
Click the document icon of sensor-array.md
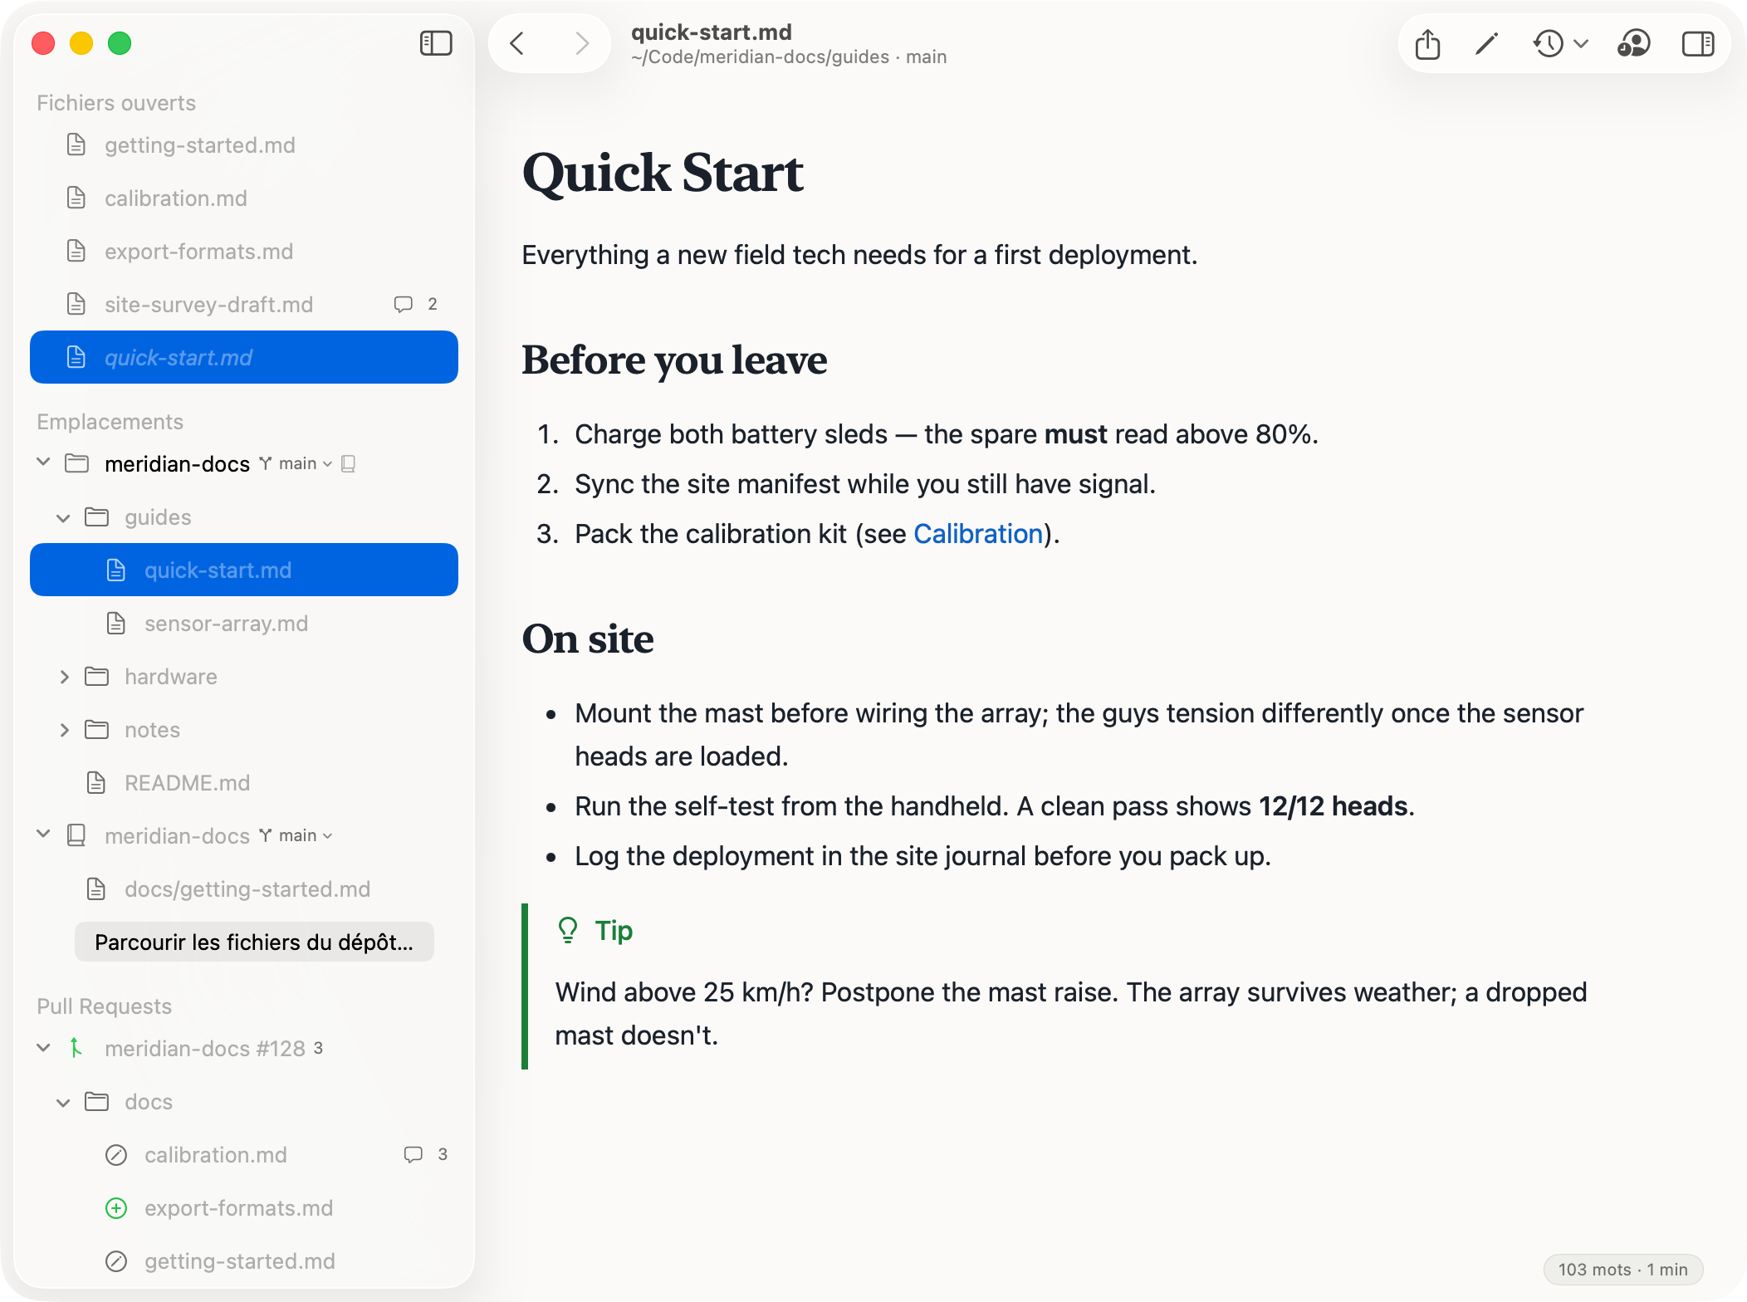point(116,624)
